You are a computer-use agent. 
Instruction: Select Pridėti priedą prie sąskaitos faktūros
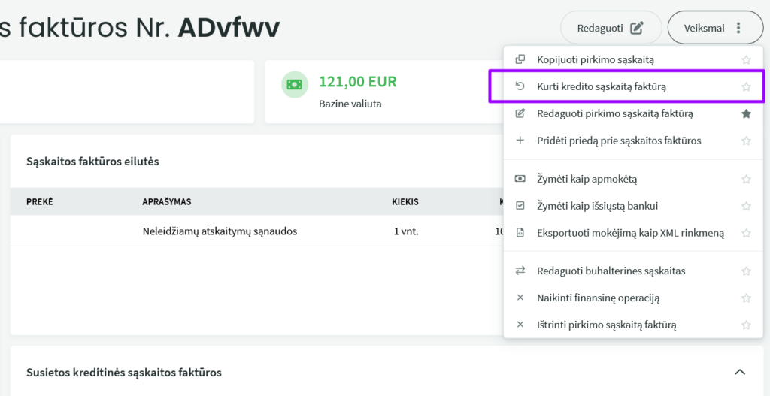point(618,141)
